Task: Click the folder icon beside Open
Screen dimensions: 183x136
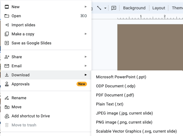Action: (x=7, y=16)
